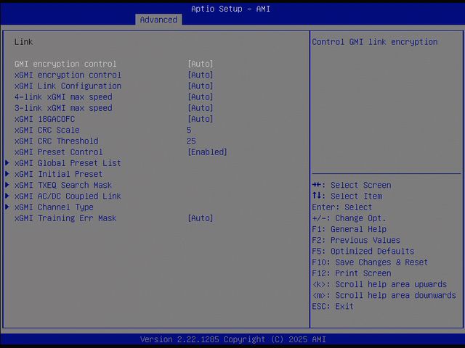This screenshot has height=348, width=465.
Task: Select xGMI Preset Control setting
Action: (59, 152)
